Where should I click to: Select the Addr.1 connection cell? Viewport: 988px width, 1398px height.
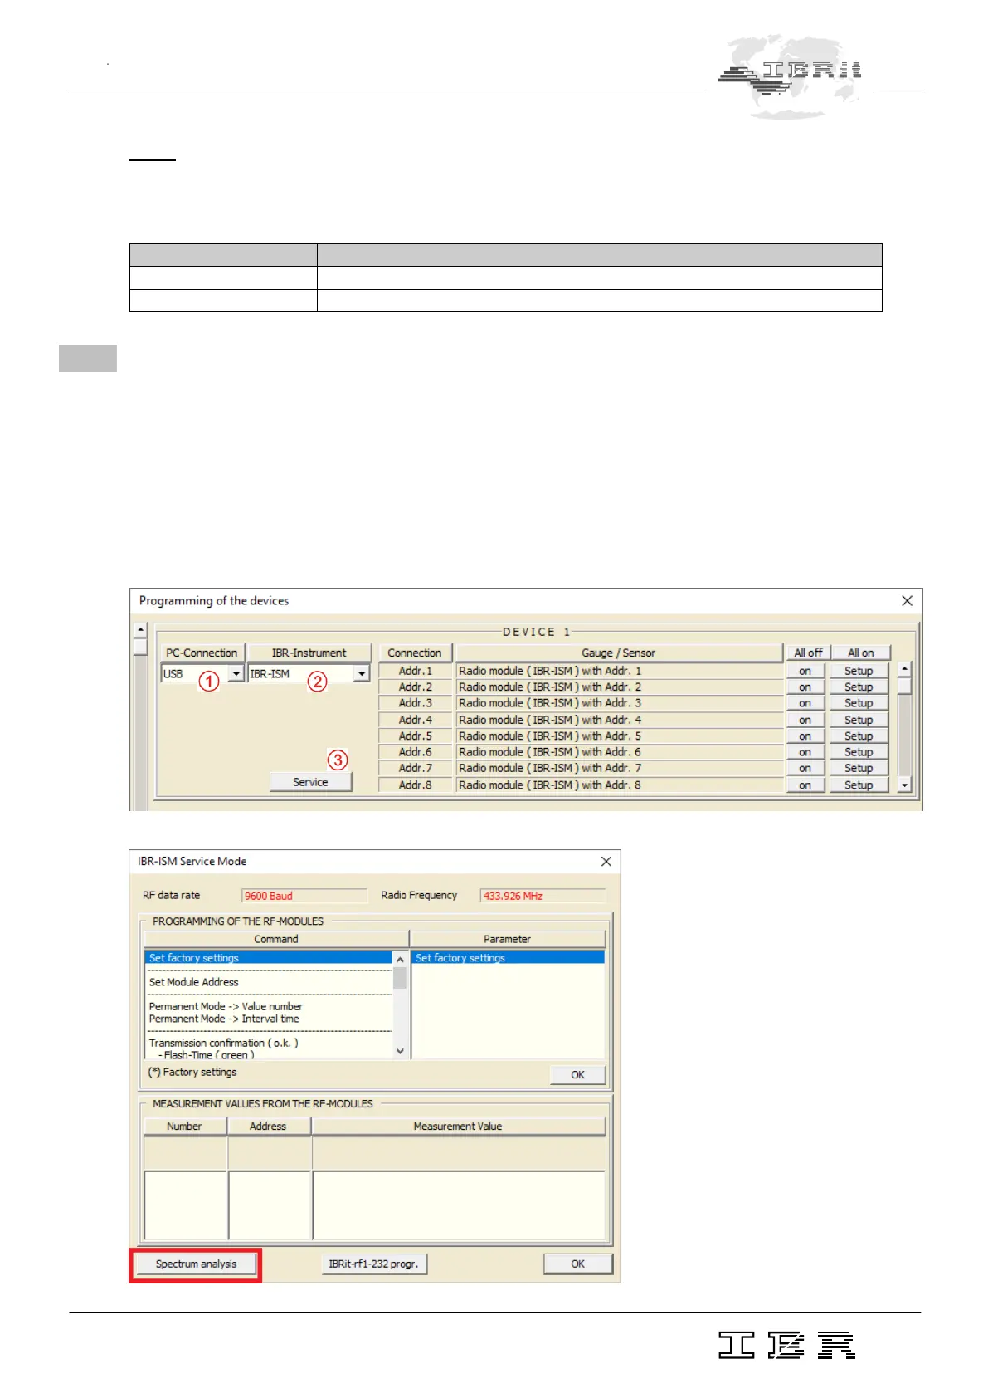pyautogui.click(x=415, y=671)
